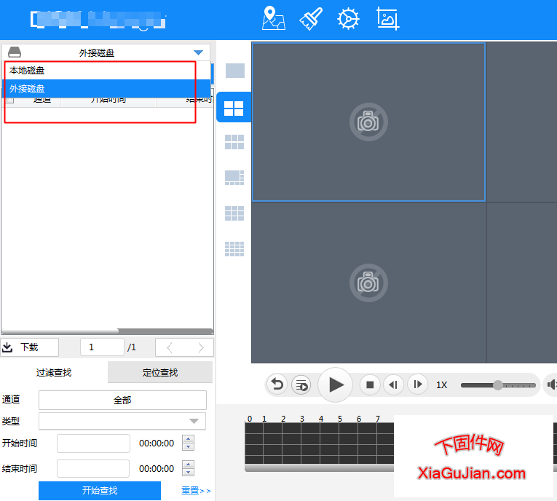The height and width of the screenshot is (501, 557).
Task: Click the playlist play mode icon
Action: (301, 384)
